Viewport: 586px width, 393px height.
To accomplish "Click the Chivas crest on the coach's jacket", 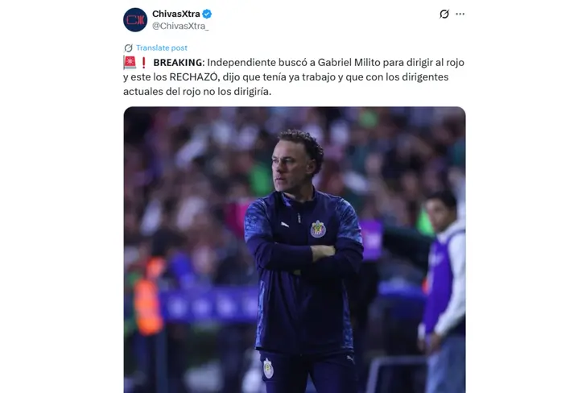I will click(318, 229).
